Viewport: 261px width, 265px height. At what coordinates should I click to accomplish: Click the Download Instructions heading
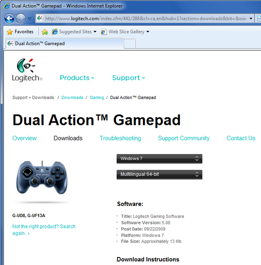148,259
